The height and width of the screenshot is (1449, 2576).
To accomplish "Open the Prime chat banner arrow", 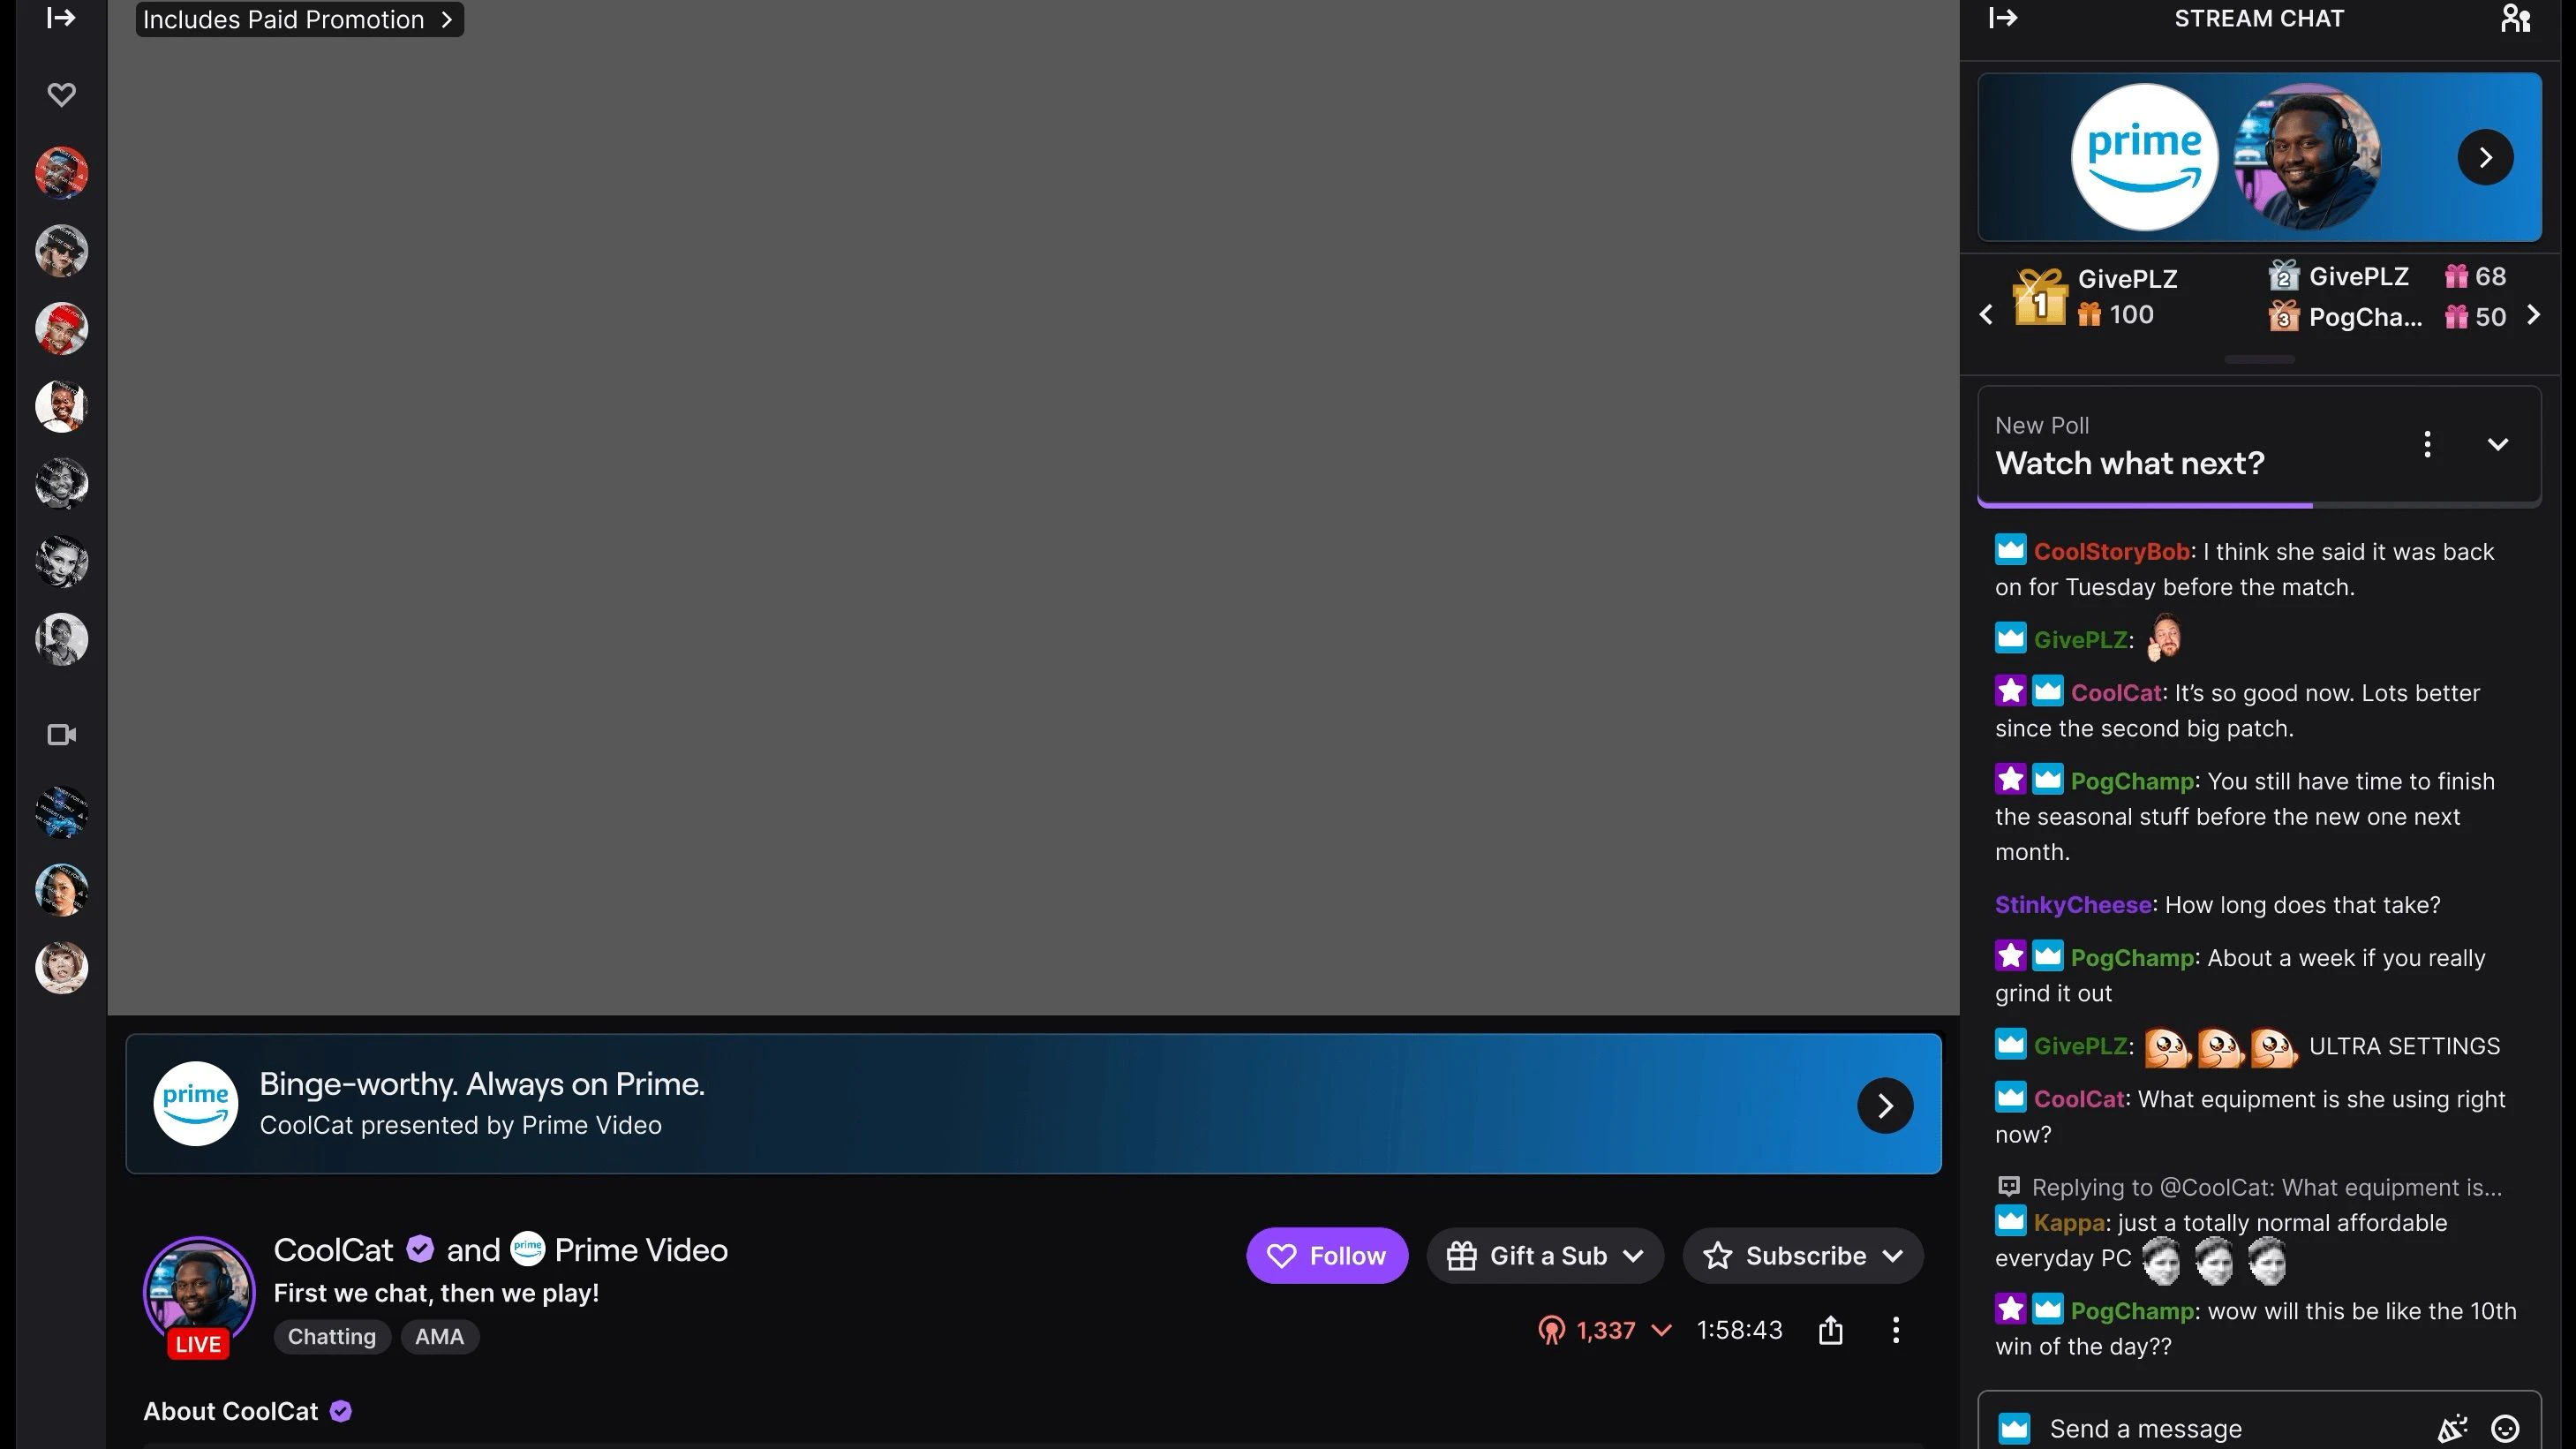I will [x=2485, y=157].
